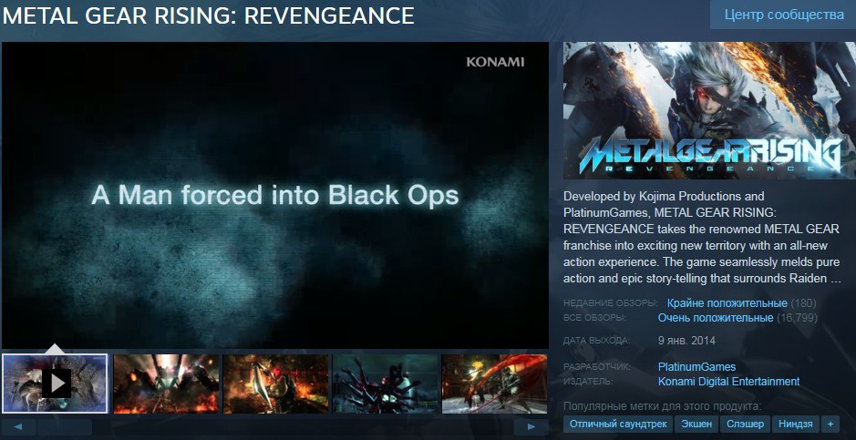Show the third screenshot thumbnail
The width and height of the screenshot is (856, 440).
(275, 384)
